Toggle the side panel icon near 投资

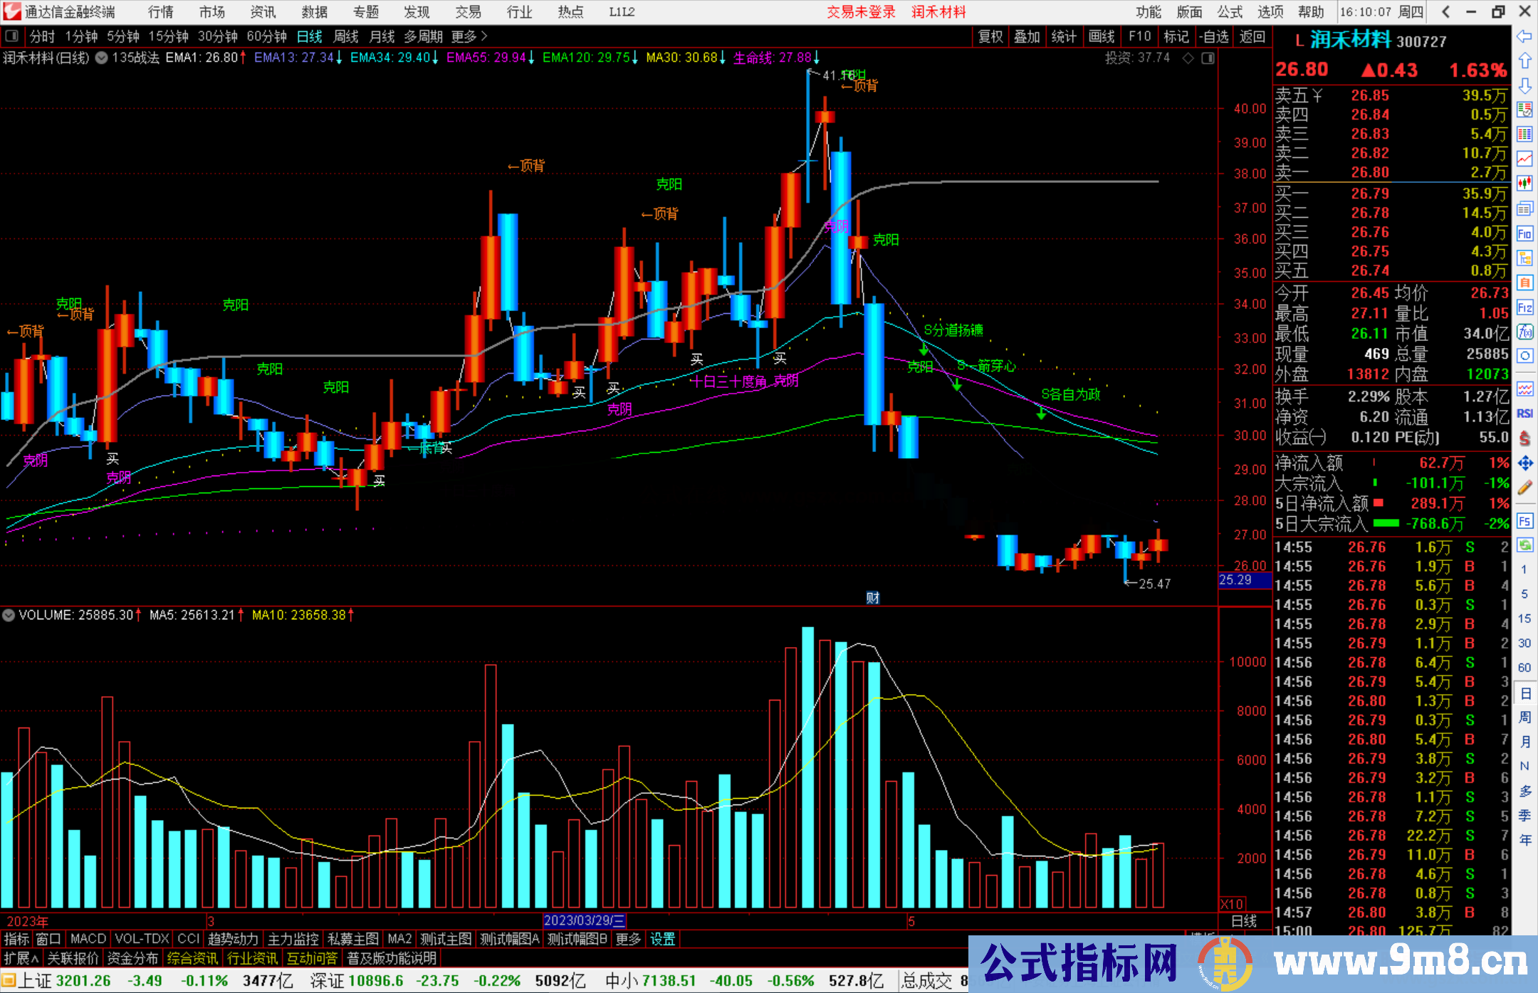[x=1208, y=58]
